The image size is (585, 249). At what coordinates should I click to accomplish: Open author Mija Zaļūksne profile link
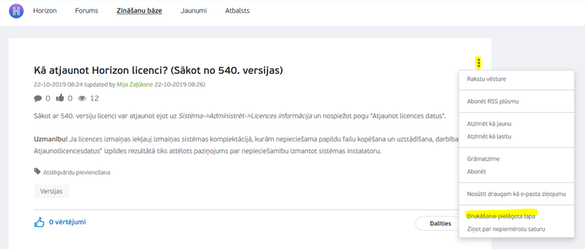[135, 85]
